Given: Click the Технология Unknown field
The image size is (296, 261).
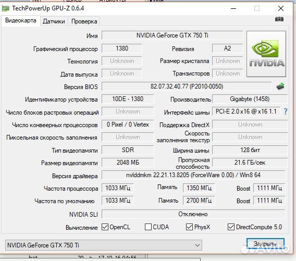Looking at the screenshot, I should point(122,61).
